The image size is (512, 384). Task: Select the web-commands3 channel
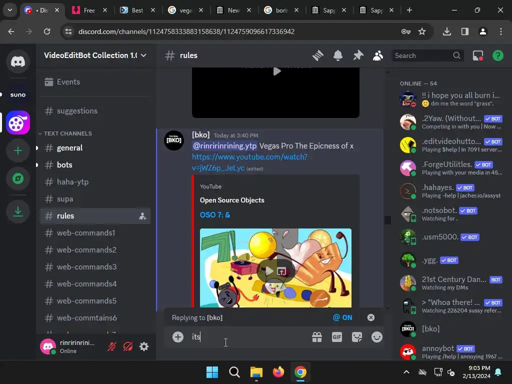[95, 267]
